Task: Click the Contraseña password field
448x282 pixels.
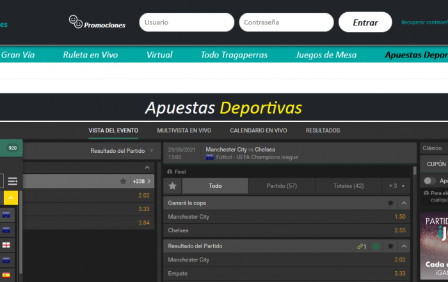Action: coord(286,22)
